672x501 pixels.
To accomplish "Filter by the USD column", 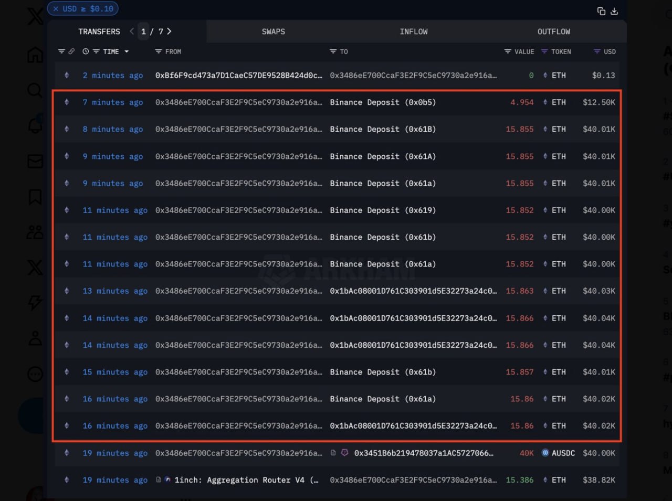I will tap(597, 51).
